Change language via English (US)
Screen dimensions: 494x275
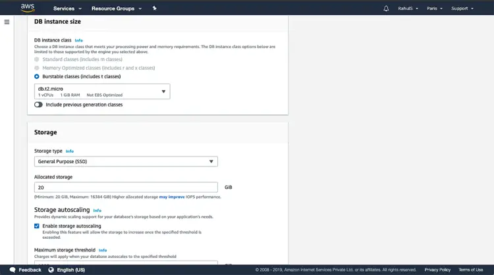pyautogui.click(x=71, y=270)
